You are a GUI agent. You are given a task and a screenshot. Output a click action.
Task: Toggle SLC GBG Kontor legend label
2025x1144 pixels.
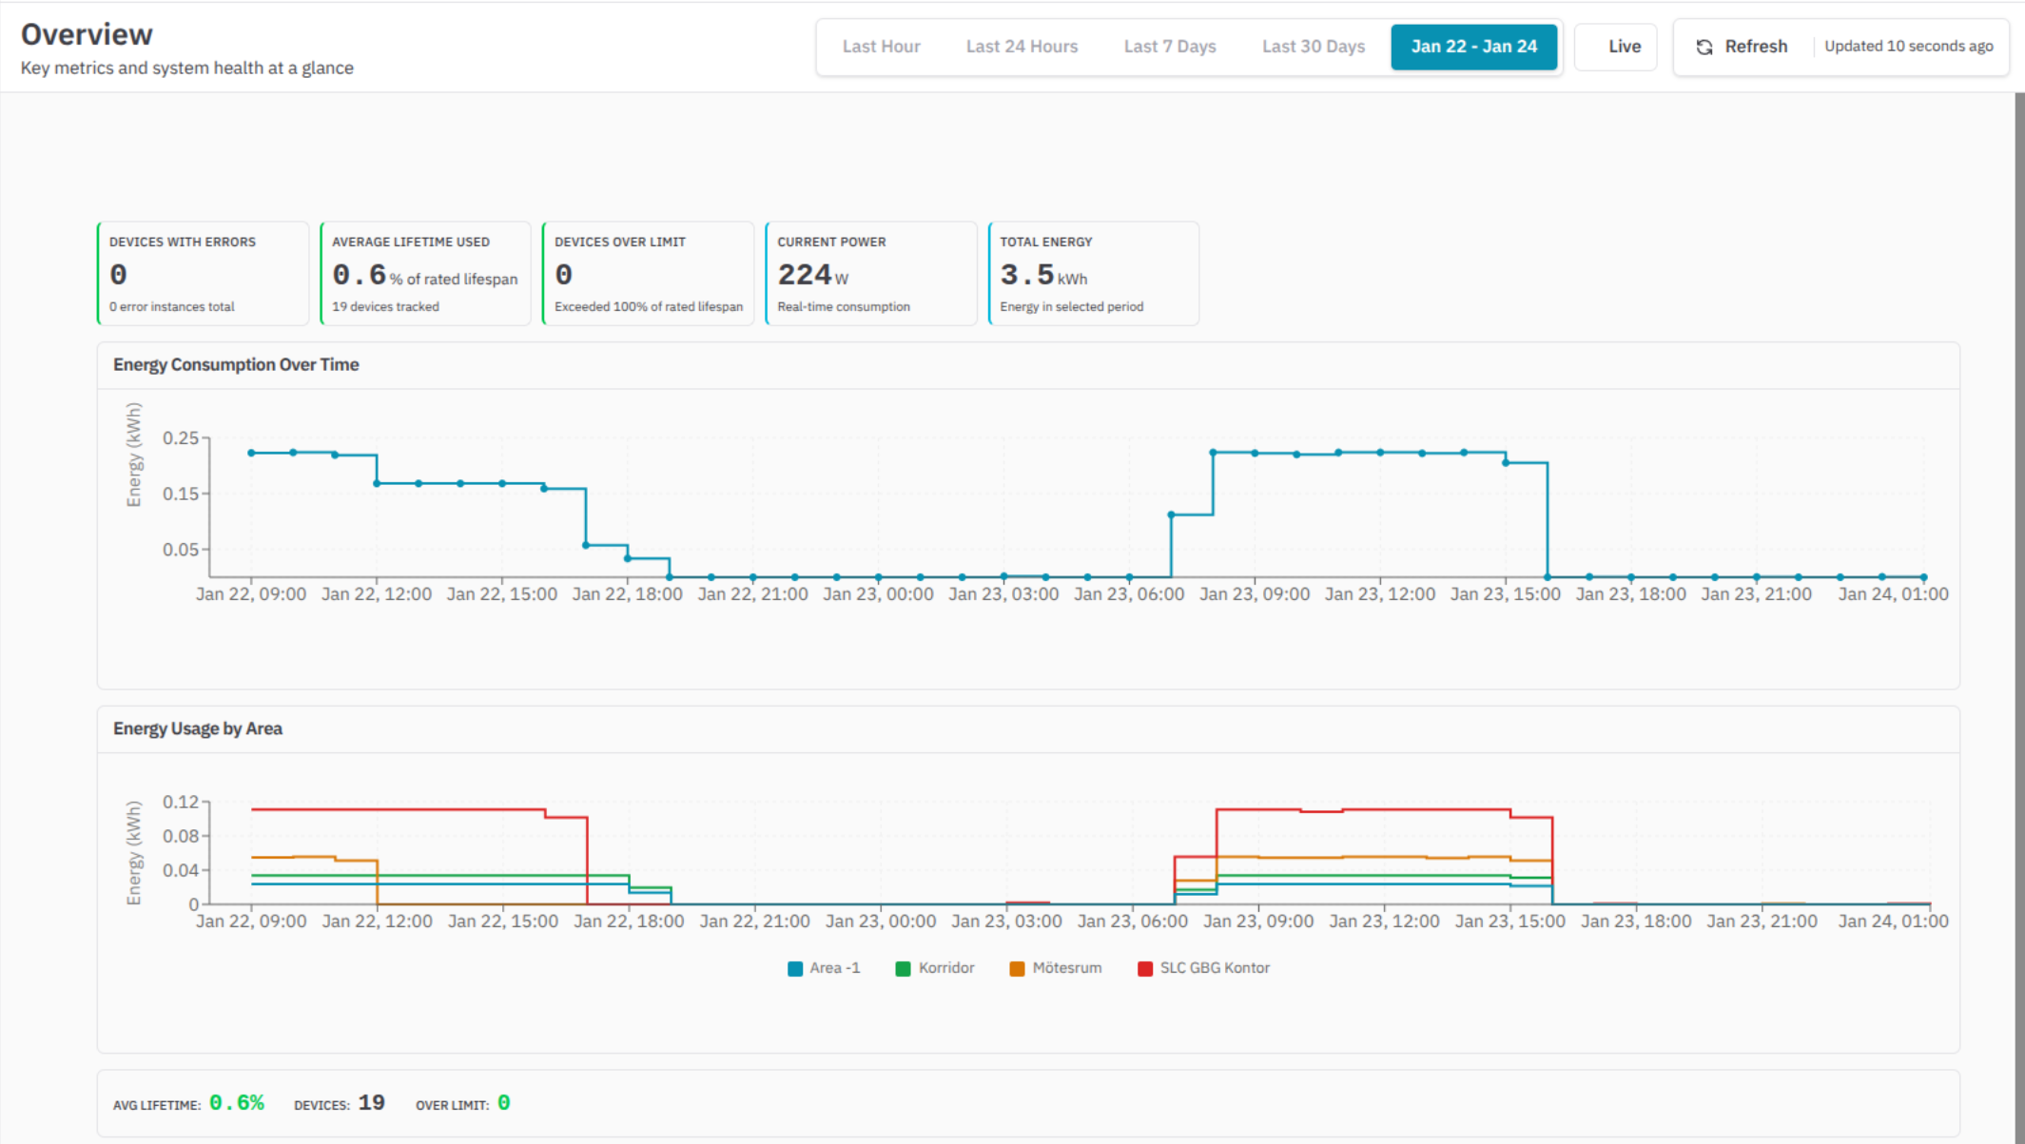pos(1214,968)
